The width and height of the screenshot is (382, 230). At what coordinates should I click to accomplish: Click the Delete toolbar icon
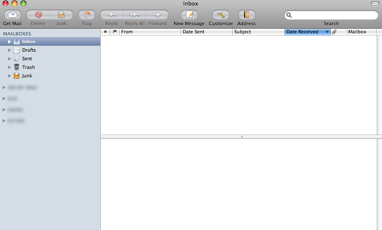(38, 15)
